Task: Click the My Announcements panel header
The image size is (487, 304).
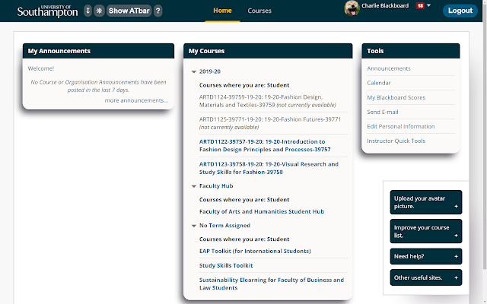Action: [x=98, y=51]
